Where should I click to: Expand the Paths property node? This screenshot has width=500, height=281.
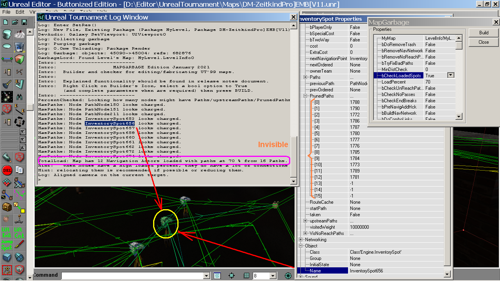(x=305, y=77)
